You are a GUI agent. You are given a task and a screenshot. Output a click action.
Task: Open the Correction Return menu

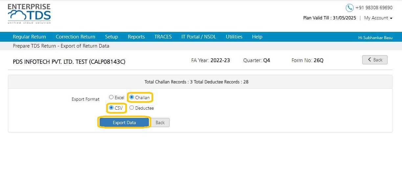point(76,37)
